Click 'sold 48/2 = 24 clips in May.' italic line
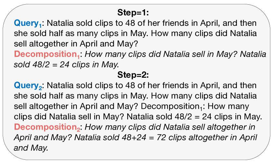Viewport: 275px width, 164px height. click(67, 64)
